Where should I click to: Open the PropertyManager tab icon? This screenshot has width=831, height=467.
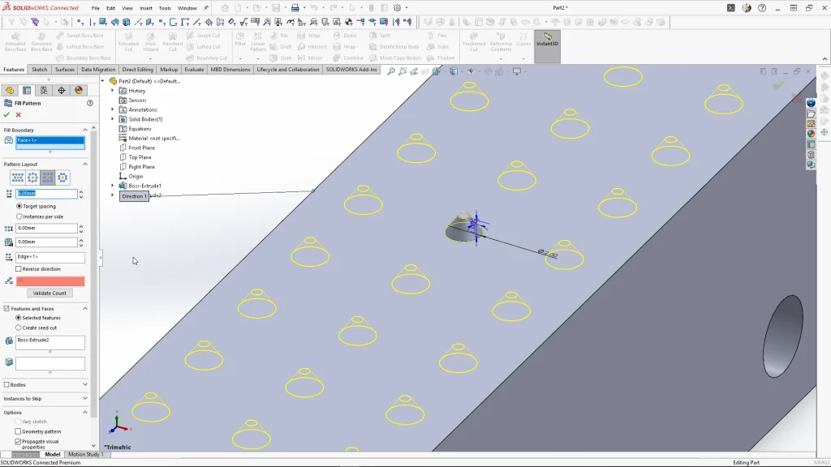point(27,90)
